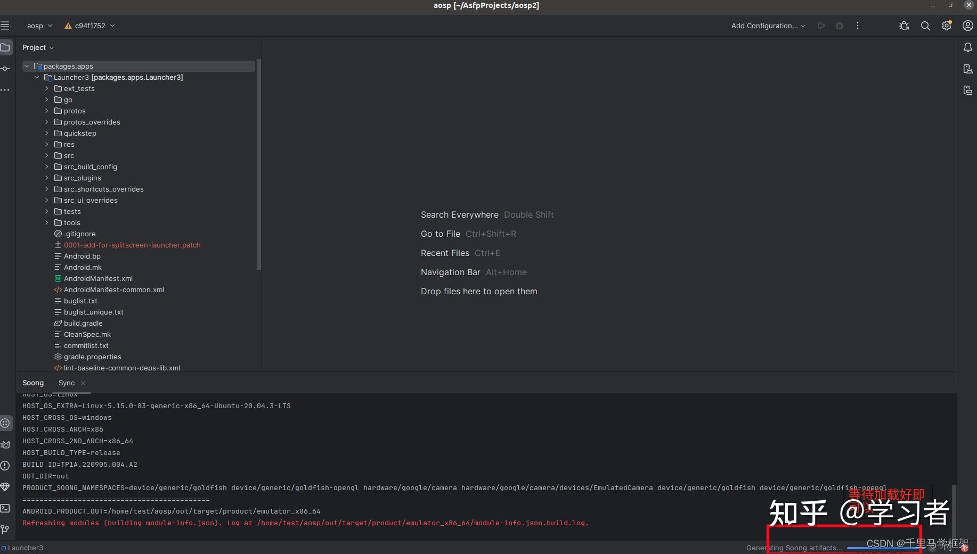Open Search Everywhere with the magnifier icon
This screenshot has height=554, width=977.
pyautogui.click(x=925, y=26)
